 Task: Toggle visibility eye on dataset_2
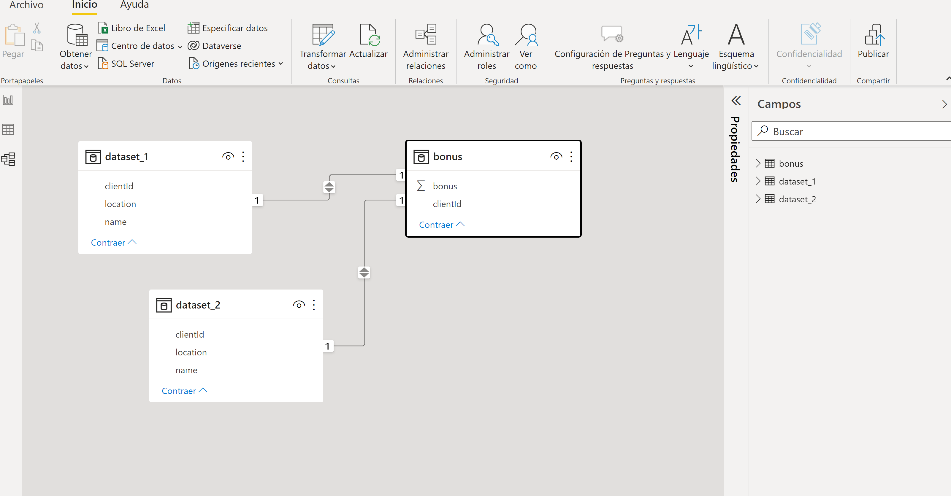[x=299, y=305]
